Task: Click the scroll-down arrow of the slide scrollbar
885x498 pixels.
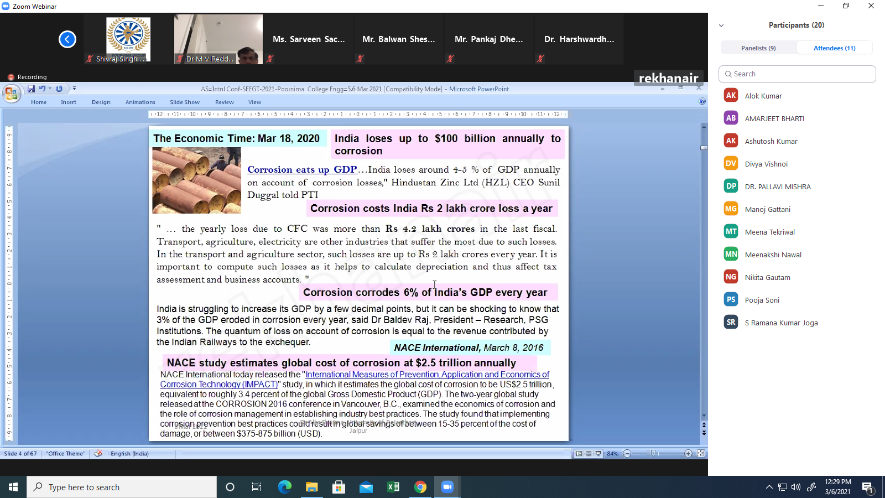Action: point(704,416)
